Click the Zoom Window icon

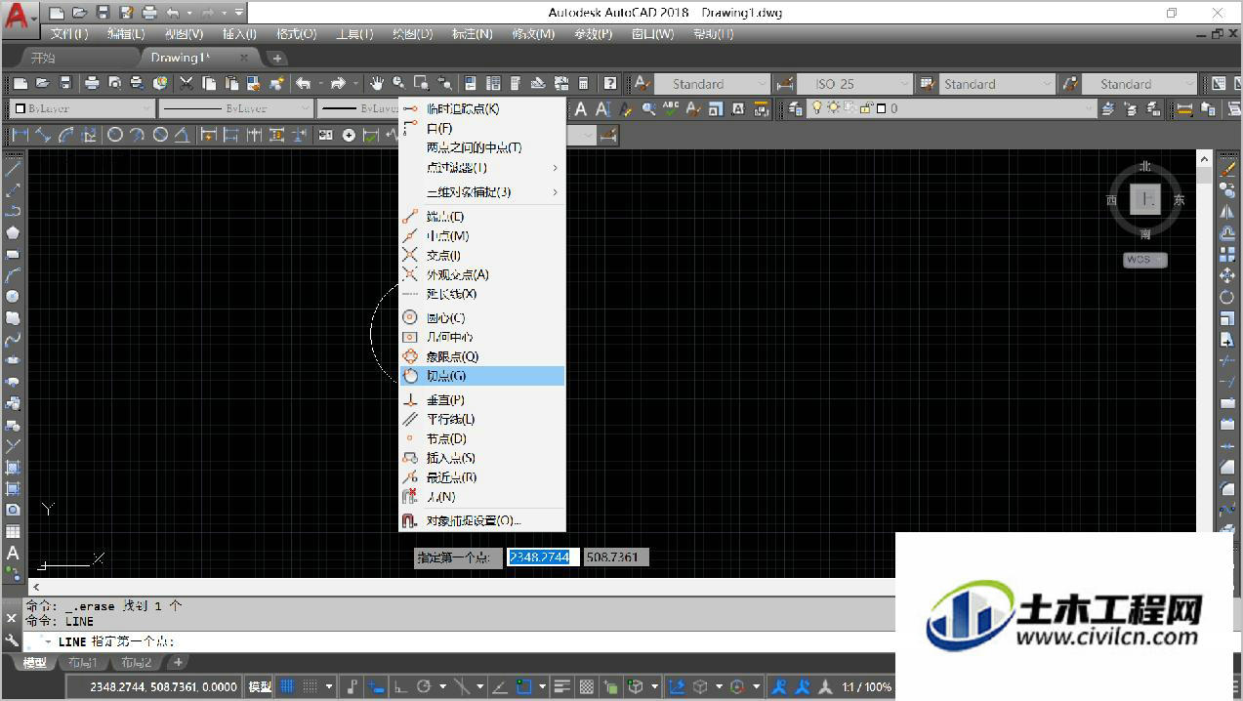point(422,84)
